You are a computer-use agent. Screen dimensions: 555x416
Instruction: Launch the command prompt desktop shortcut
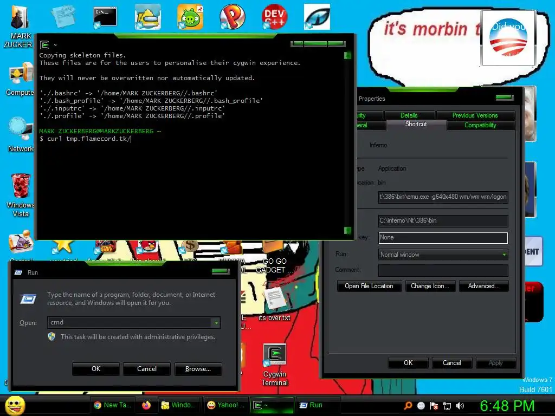105,17
